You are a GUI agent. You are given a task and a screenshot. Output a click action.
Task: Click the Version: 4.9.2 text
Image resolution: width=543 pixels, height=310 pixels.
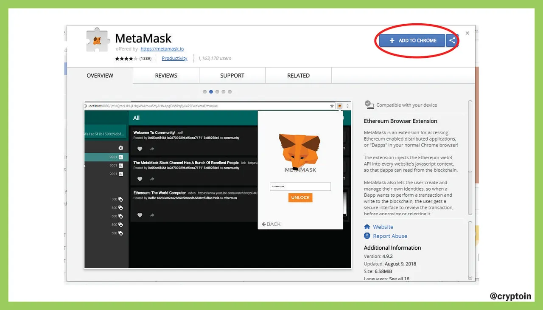pyautogui.click(x=378, y=256)
